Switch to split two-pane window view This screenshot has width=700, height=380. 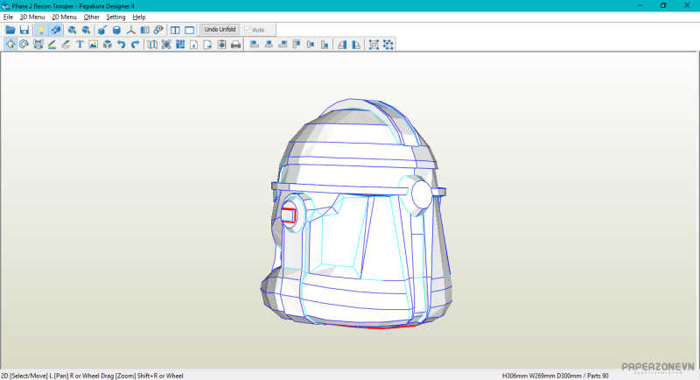click(x=175, y=30)
